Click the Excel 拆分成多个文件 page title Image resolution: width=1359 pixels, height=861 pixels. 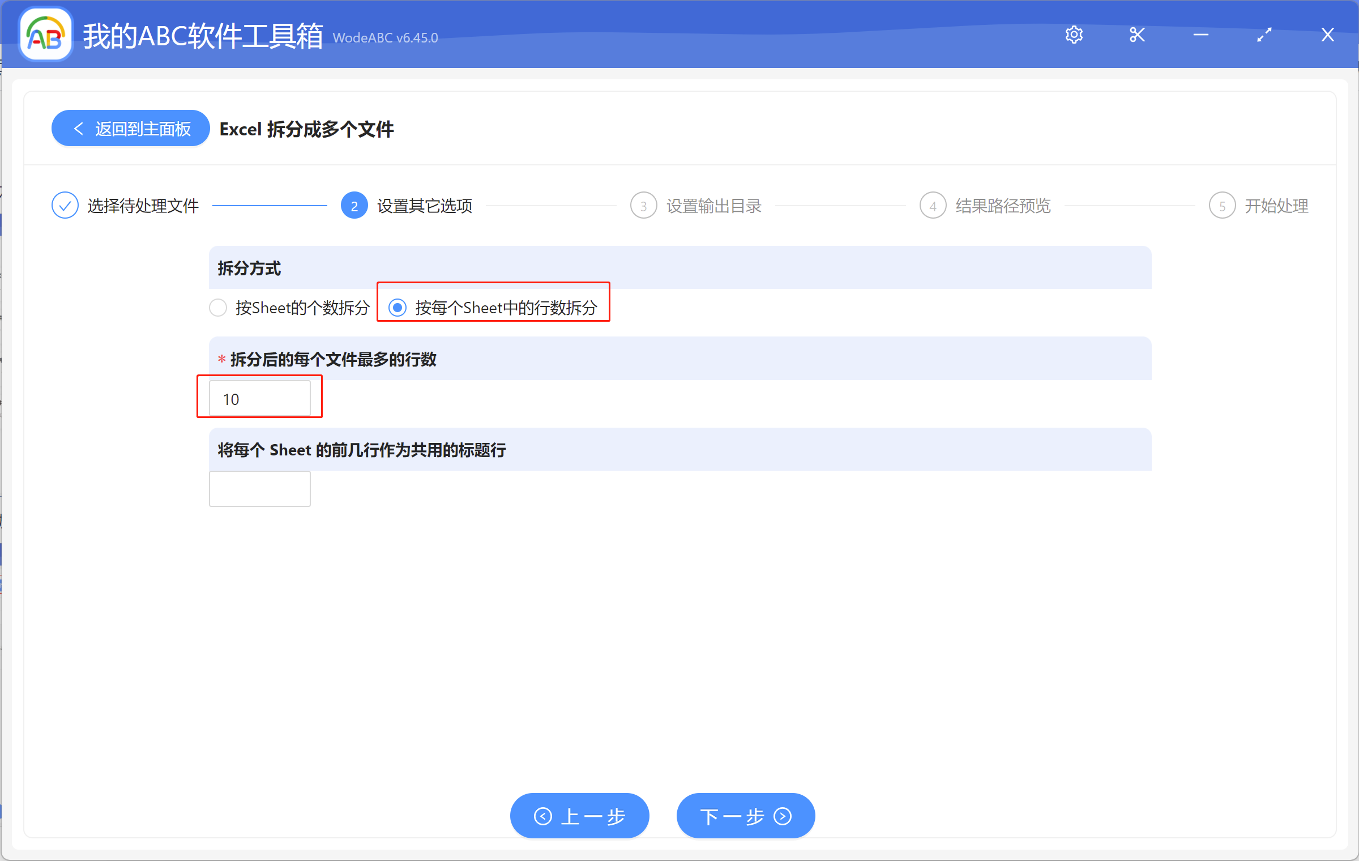[x=306, y=129]
